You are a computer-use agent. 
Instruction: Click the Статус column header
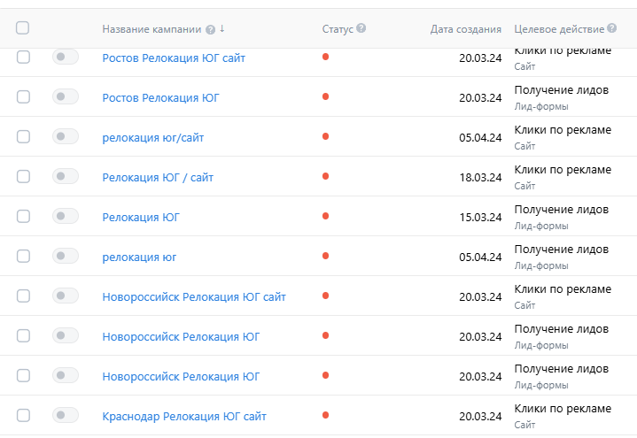[338, 29]
